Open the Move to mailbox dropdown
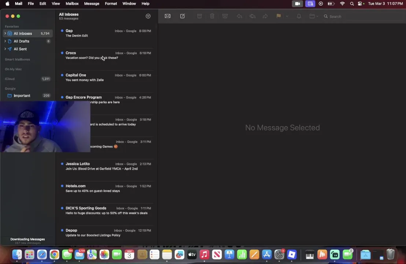This screenshot has width=406, height=264. tap(314, 16)
